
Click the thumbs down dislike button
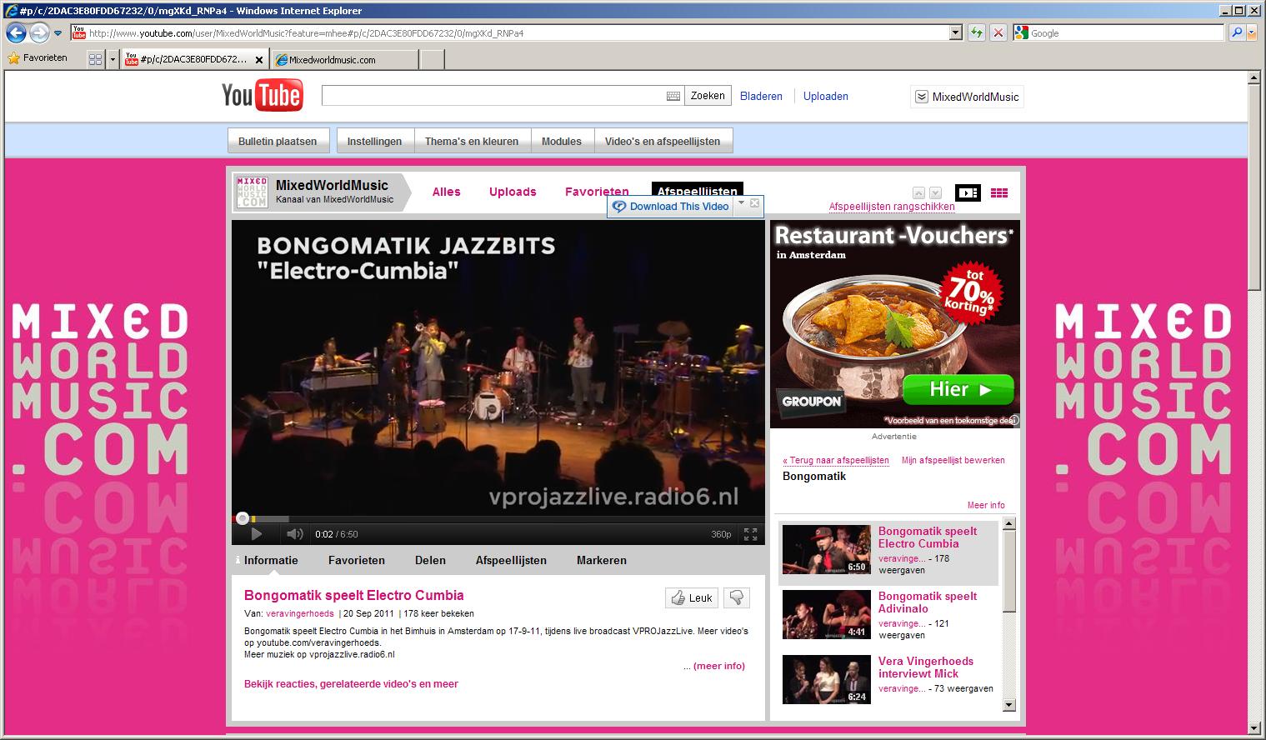click(737, 597)
